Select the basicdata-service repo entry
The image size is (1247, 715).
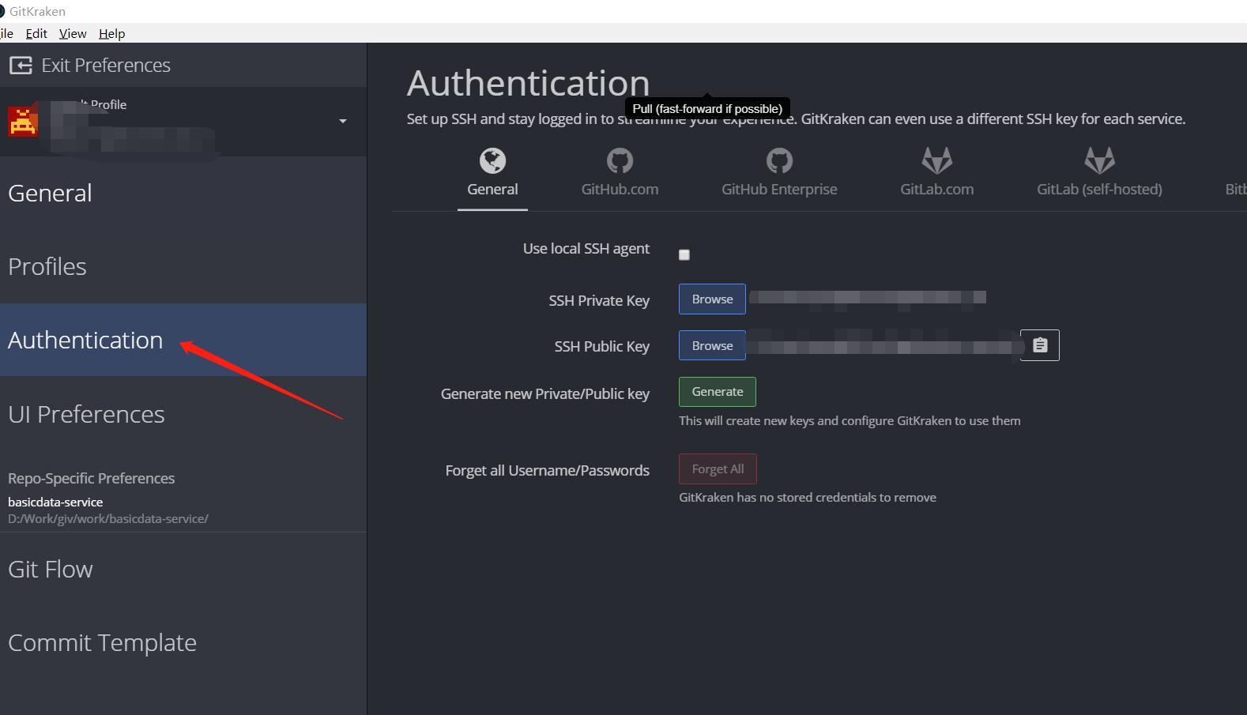point(55,502)
